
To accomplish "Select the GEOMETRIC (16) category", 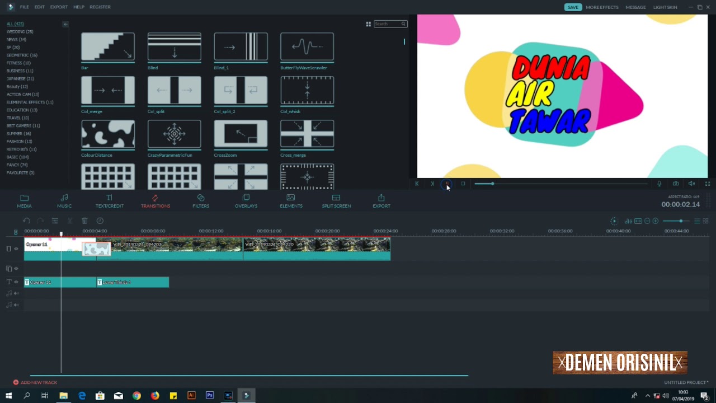I will (x=22, y=55).
